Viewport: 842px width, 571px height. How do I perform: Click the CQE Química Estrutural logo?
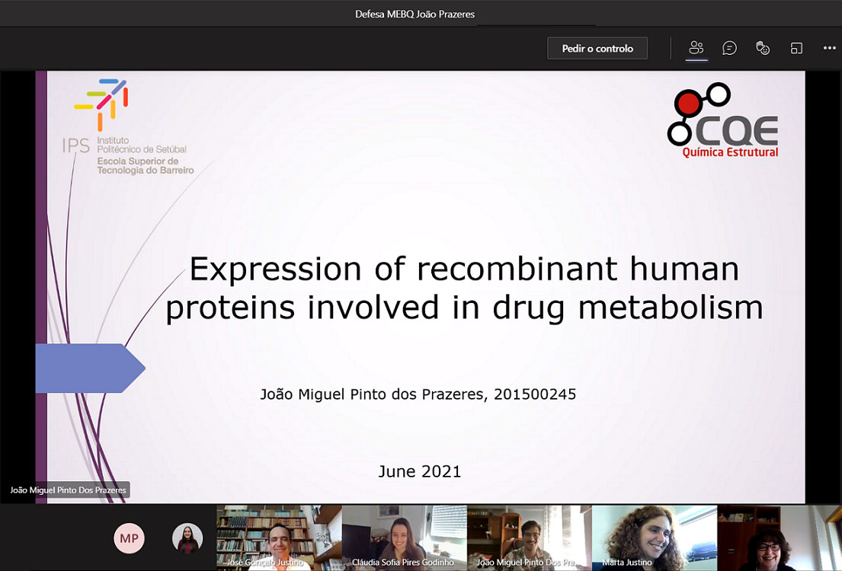tap(722, 120)
